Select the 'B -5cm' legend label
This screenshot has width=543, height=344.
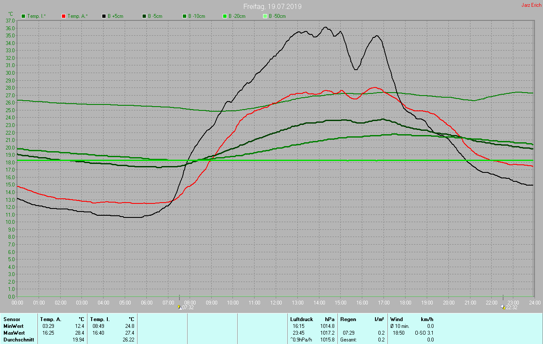coord(156,16)
